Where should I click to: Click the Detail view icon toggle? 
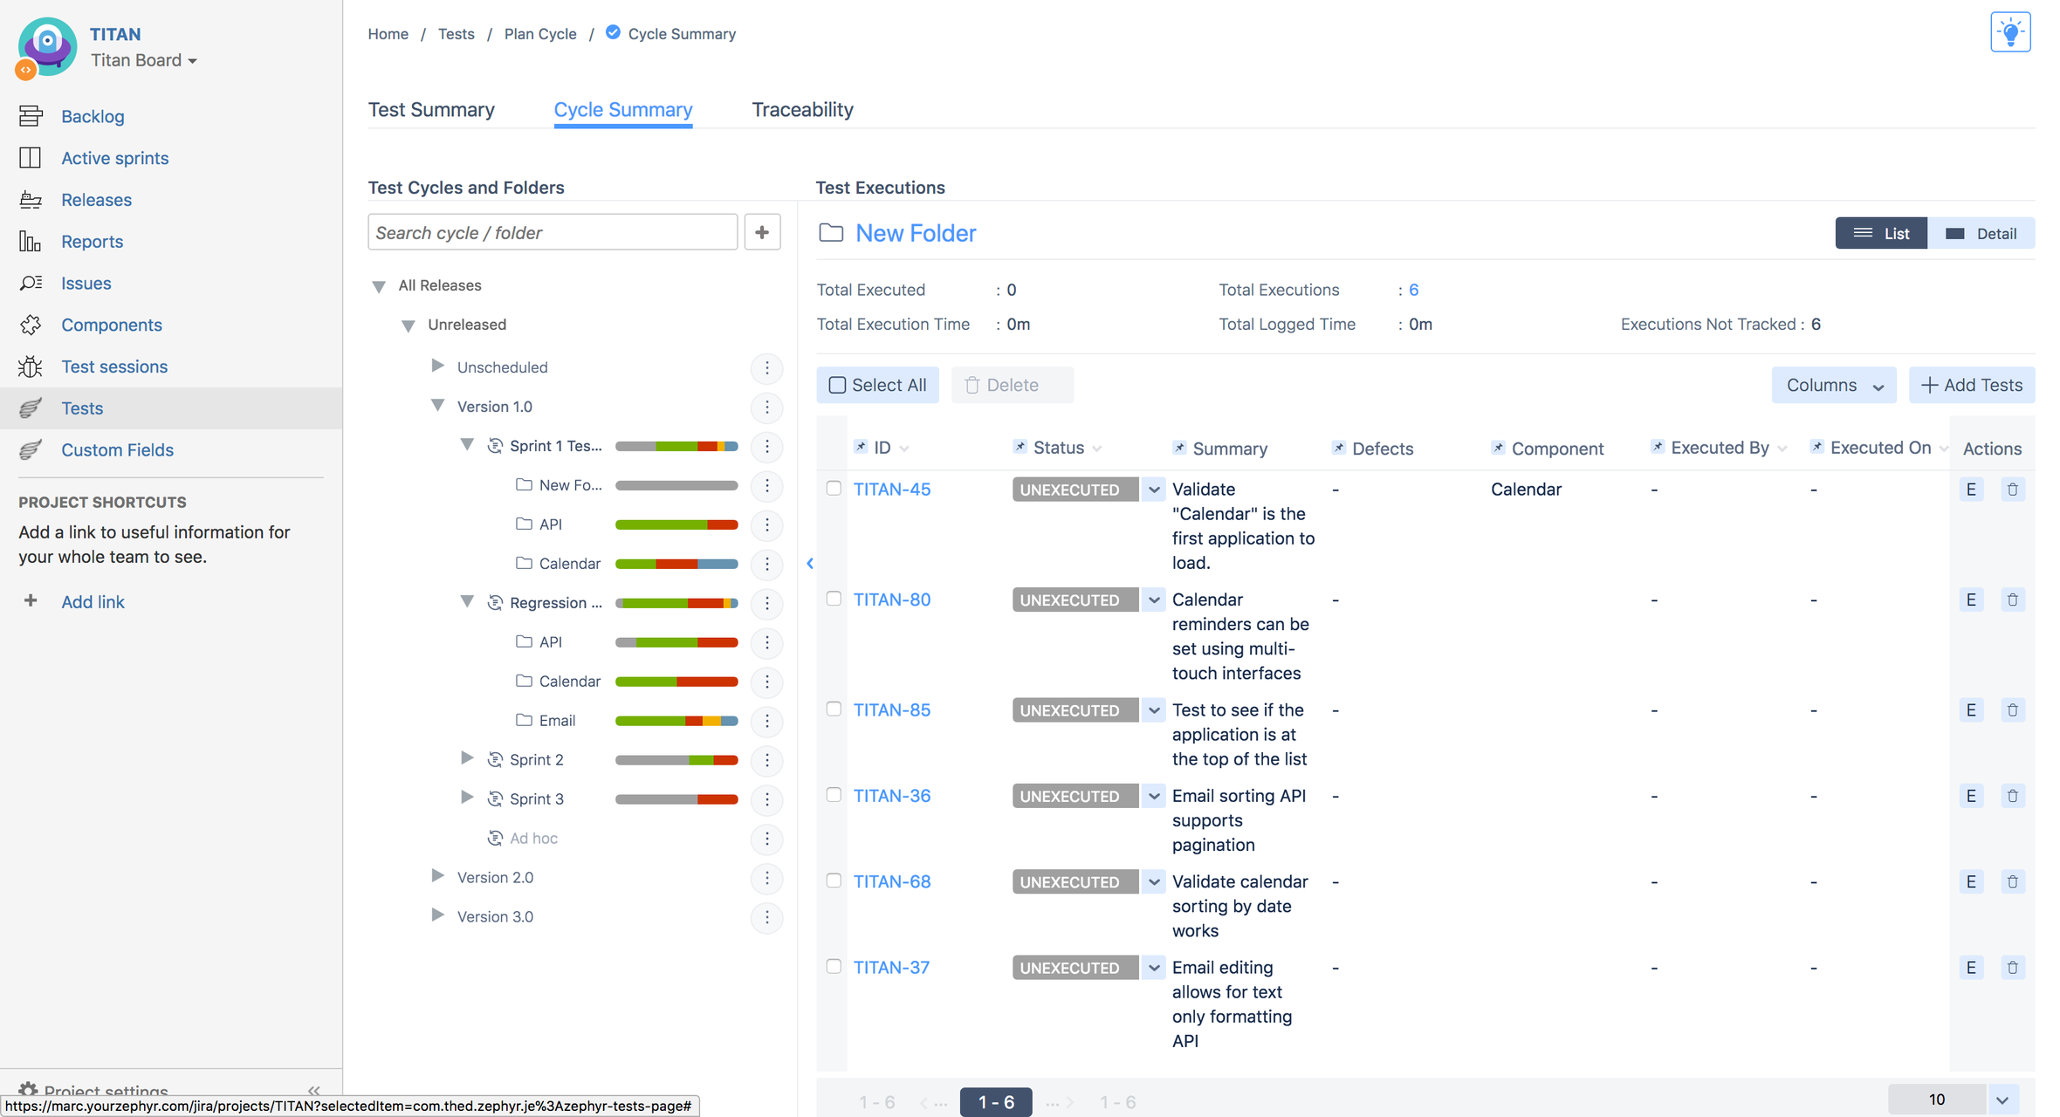(x=1981, y=232)
